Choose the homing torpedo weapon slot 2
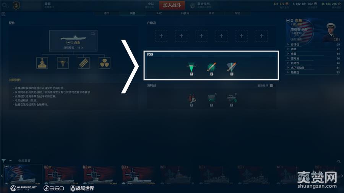 [x=211, y=67]
